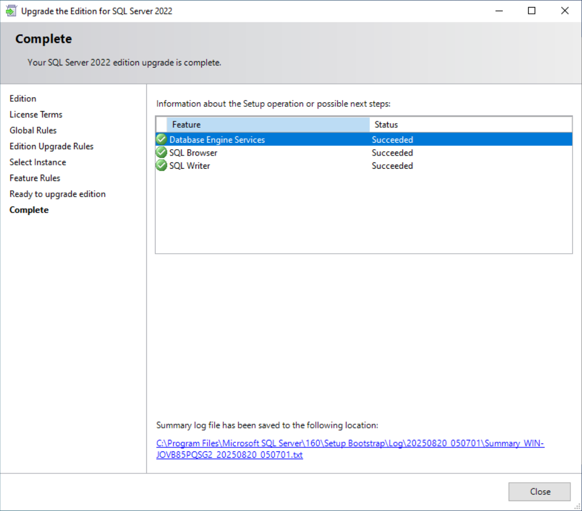Maximize the setup window
Screen dimensions: 582x511
(x=532, y=11)
